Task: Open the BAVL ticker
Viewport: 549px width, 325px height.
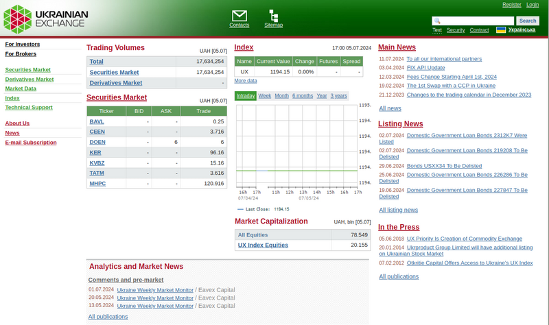Action: click(x=97, y=122)
